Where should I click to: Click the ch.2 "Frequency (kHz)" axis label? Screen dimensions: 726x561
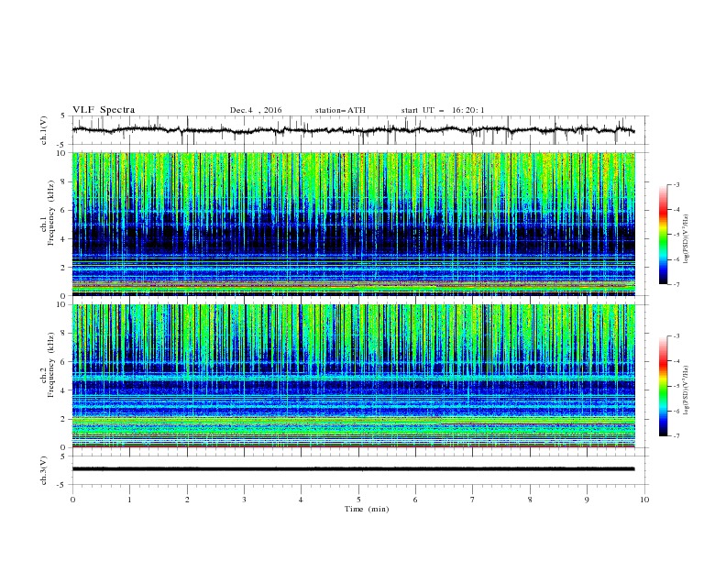click(51, 365)
